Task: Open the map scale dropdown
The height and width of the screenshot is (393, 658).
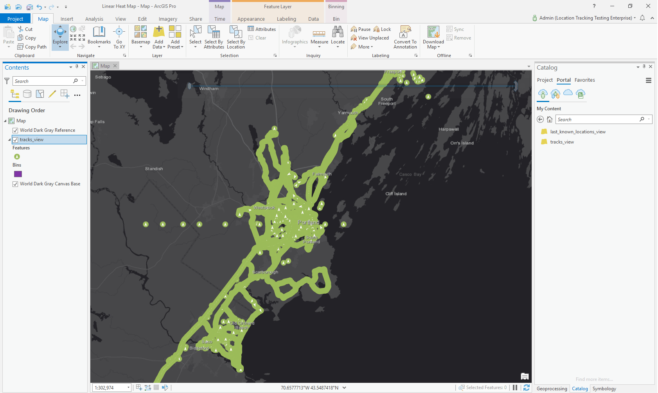Action: tap(128, 387)
